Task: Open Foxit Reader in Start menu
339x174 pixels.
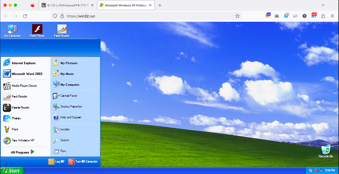Action: [25, 96]
